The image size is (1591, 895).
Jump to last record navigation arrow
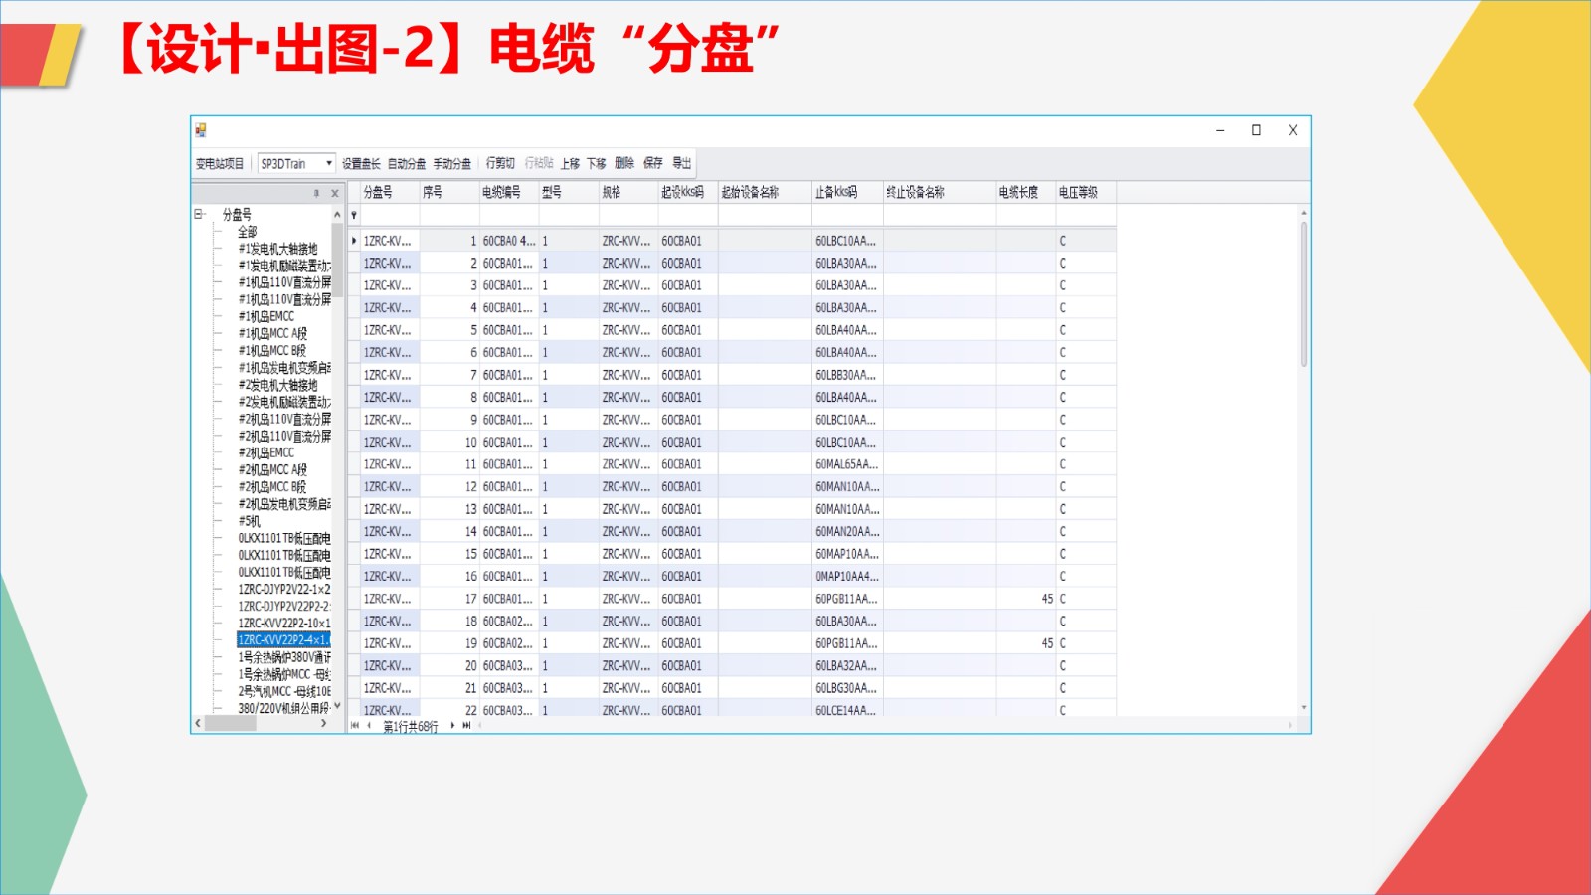click(466, 726)
